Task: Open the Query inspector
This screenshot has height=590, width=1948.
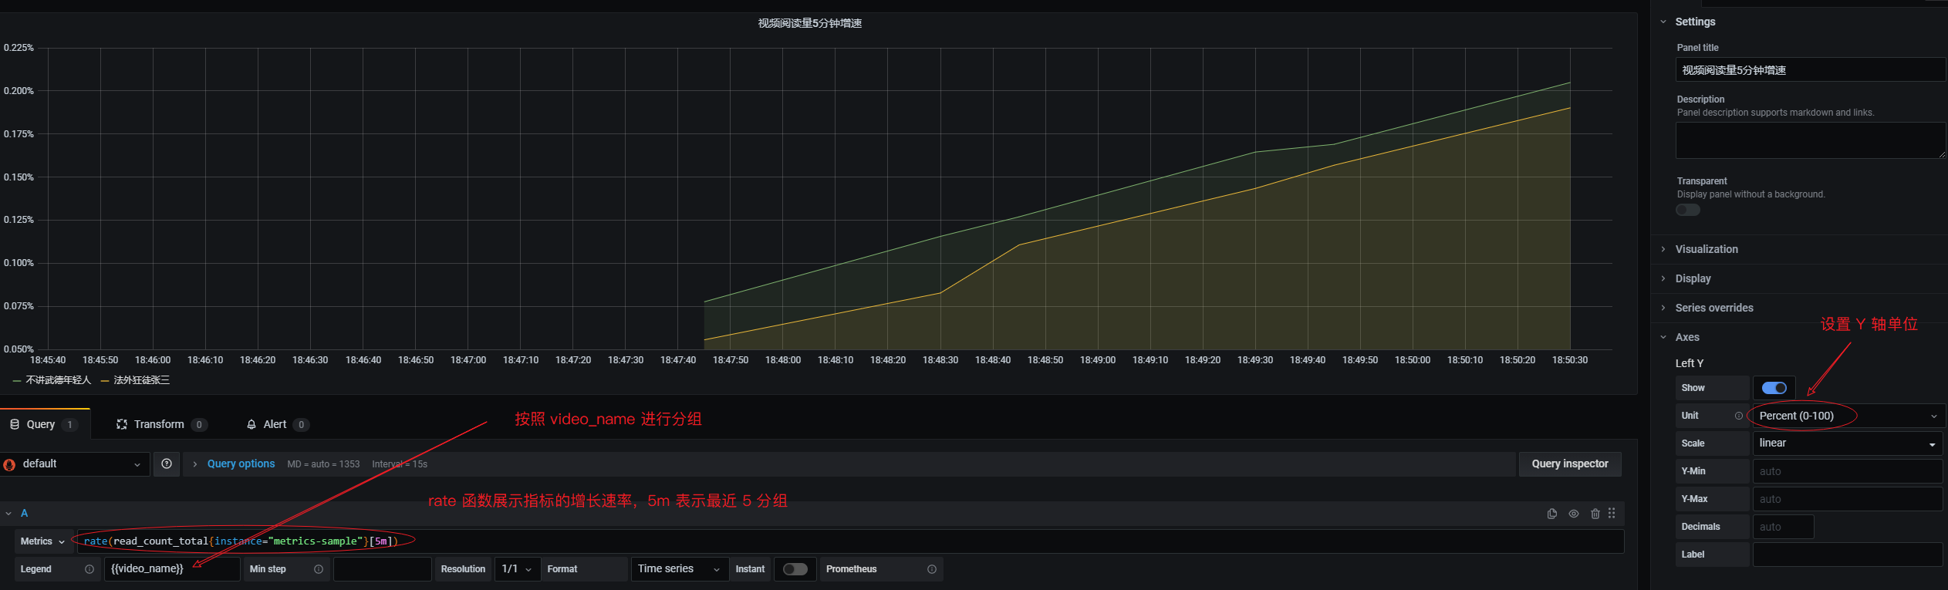Action: (x=1570, y=464)
